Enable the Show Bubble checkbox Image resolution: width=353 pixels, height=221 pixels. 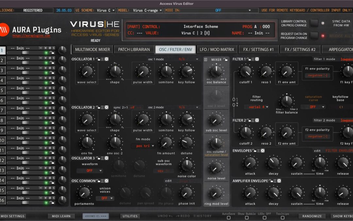coord(247,218)
